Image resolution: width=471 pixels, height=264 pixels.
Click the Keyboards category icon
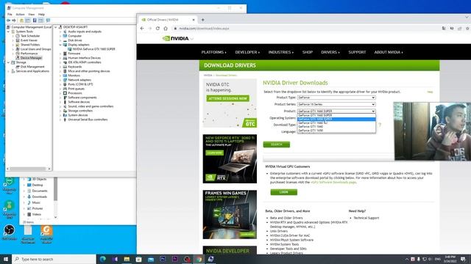pos(65,67)
